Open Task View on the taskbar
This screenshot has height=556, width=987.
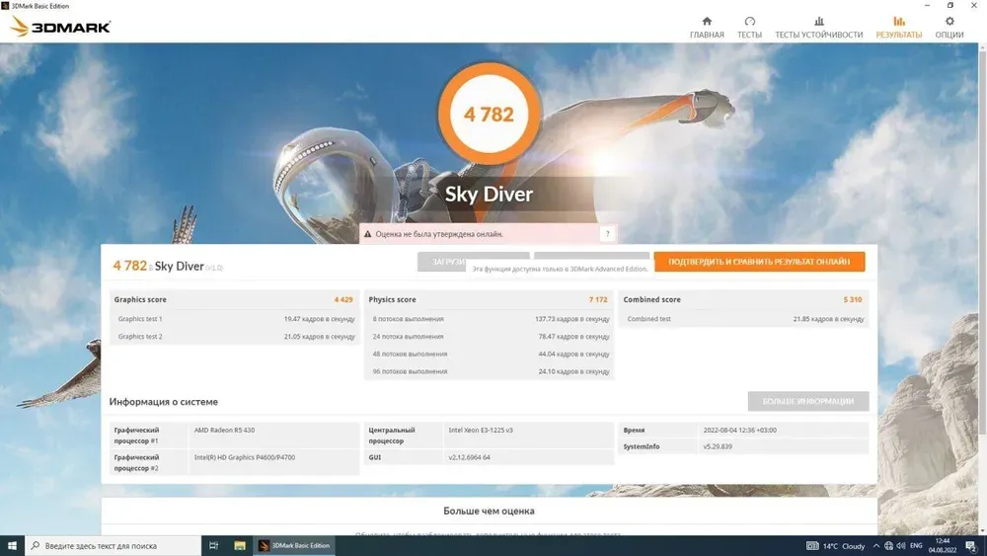click(214, 545)
